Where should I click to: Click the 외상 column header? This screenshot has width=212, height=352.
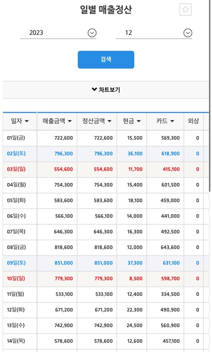click(193, 121)
